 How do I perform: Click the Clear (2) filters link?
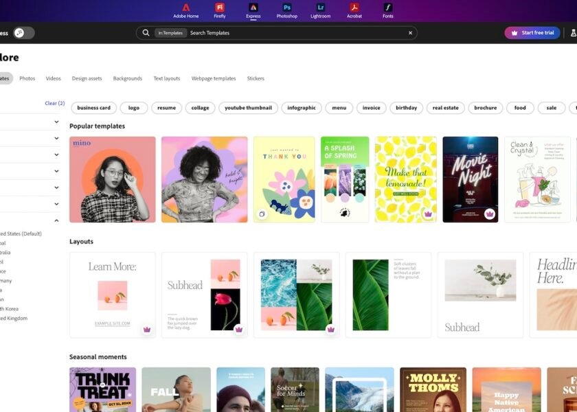coord(55,103)
